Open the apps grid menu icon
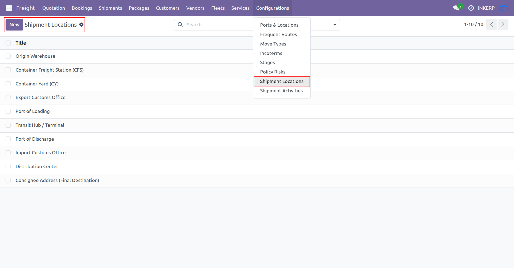 9,8
